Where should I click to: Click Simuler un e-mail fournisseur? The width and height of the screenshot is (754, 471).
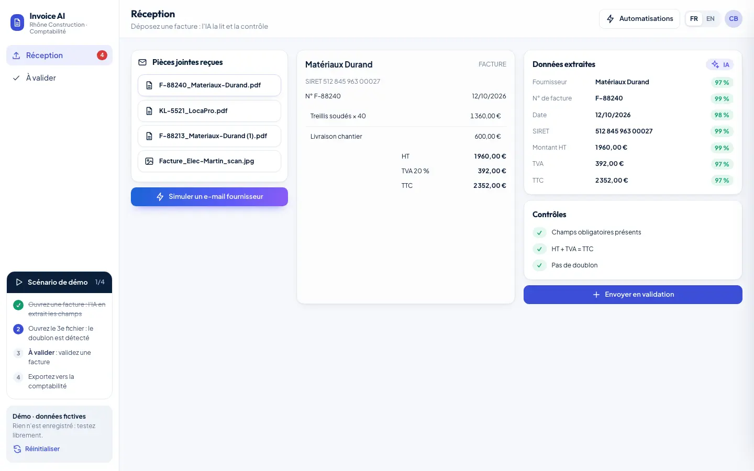209,197
